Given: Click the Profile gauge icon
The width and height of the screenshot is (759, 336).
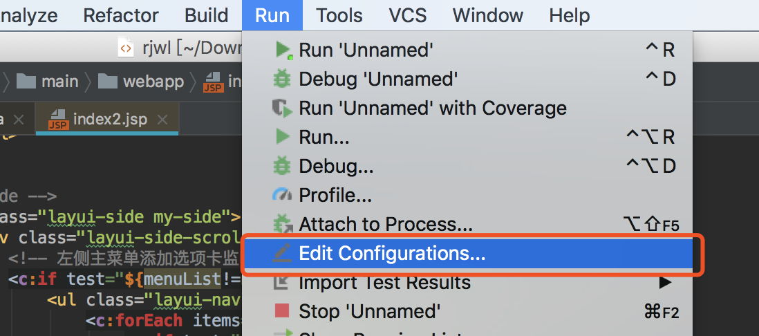Looking at the screenshot, I should point(282,195).
